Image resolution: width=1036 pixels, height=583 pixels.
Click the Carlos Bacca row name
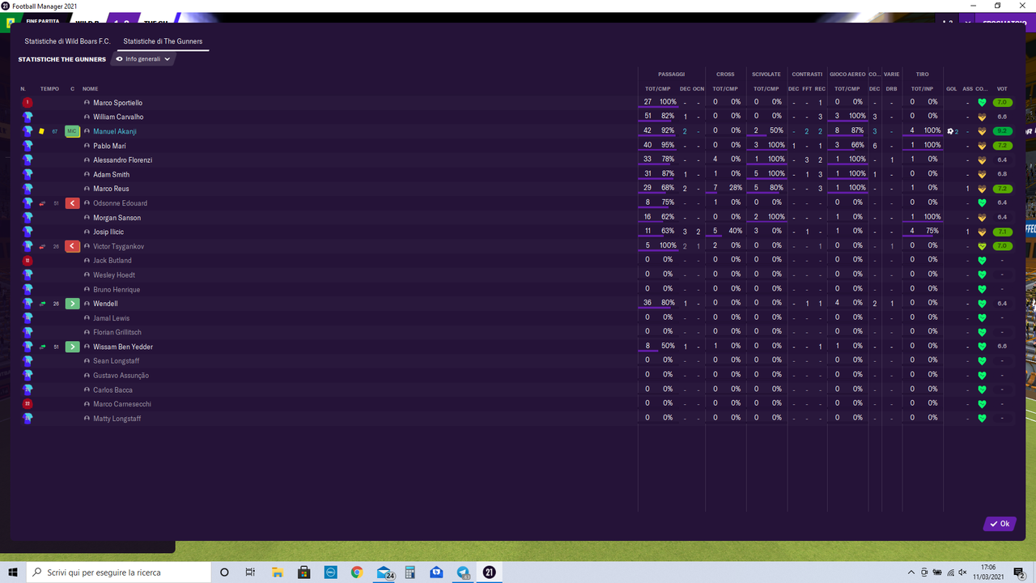coord(113,390)
